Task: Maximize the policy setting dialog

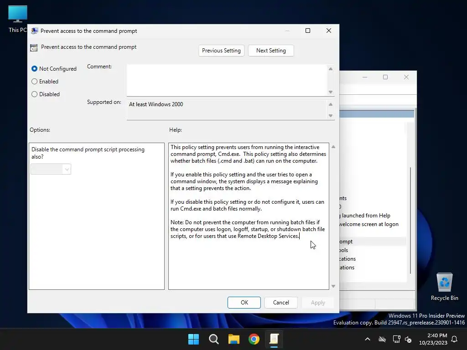Action: tap(308, 31)
